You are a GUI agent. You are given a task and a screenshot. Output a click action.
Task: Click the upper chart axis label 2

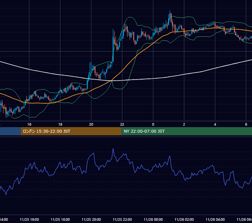184,125
